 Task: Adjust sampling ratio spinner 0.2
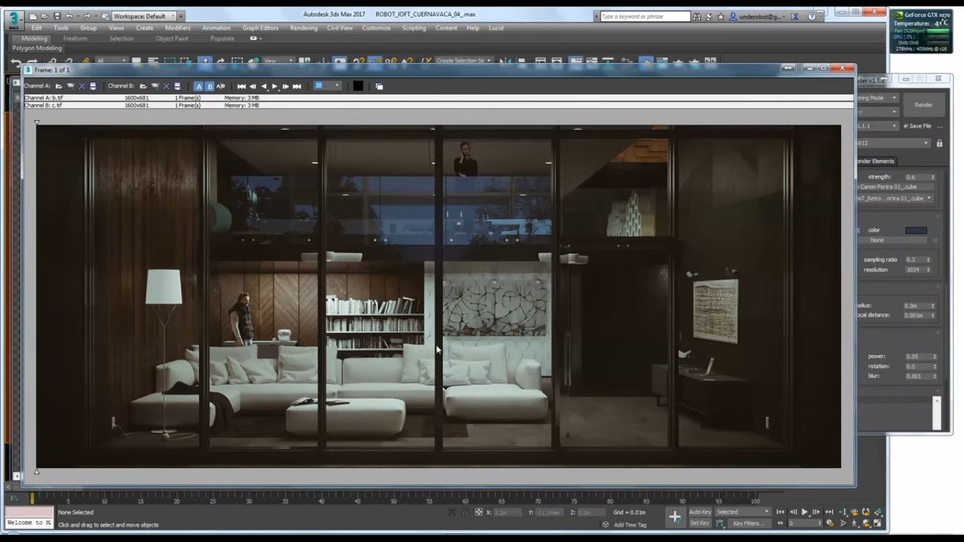click(918, 260)
